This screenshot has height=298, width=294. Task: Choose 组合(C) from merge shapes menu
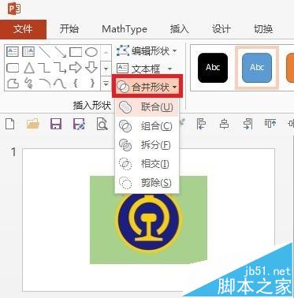point(147,126)
